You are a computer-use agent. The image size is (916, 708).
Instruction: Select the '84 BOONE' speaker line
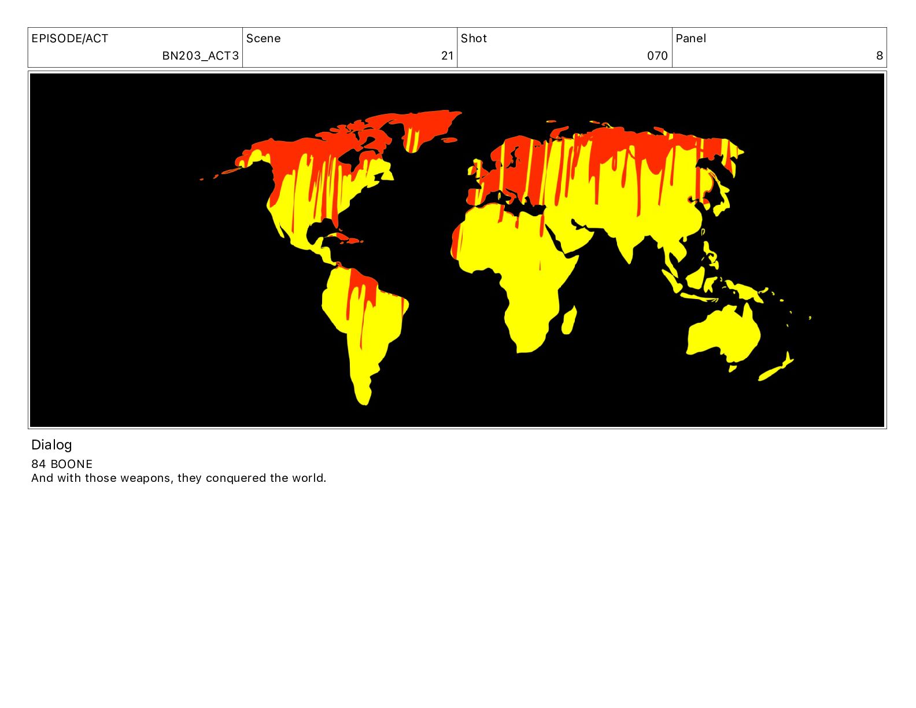tap(62, 464)
